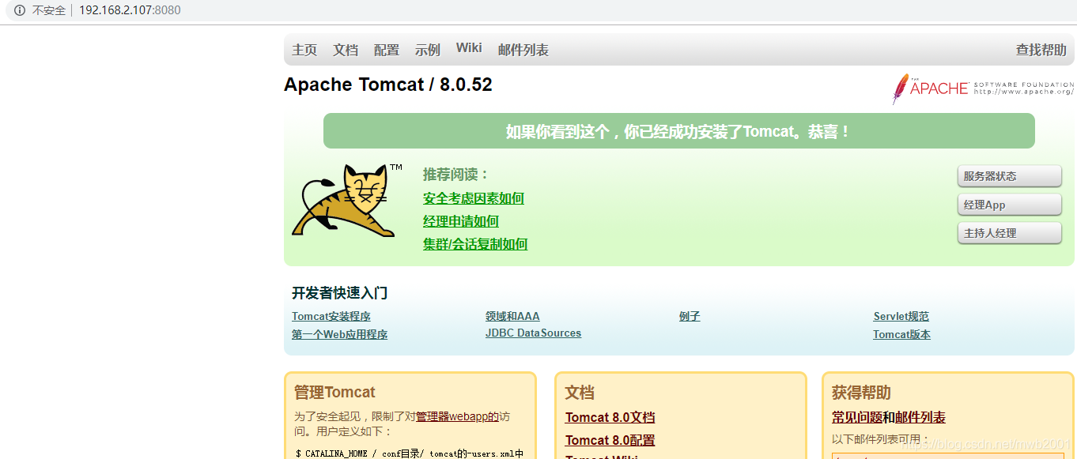Image resolution: width=1077 pixels, height=459 pixels.
Task: Click the site info icon in address bar
Action: click(20, 10)
